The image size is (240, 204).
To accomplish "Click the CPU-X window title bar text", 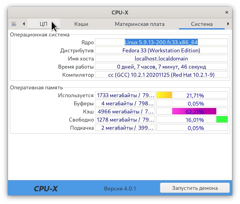I will (x=120, y=12).
